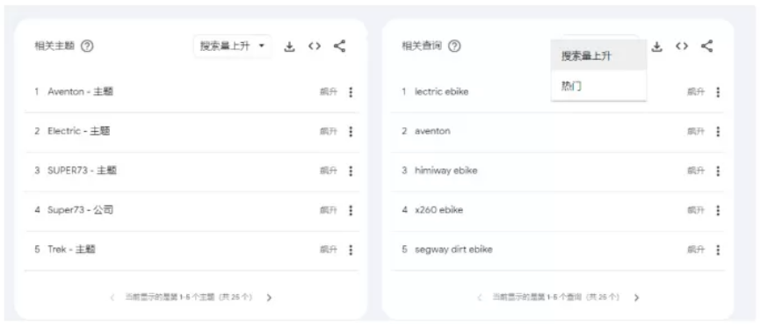Image resolution: width=760 pixels, height=325 pixels.
Task: Go to next page of related queries
Action: pyautogui.click(x=637, y=298)
